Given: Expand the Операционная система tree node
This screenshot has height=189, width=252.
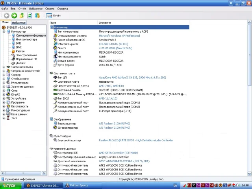Looking at the screenshot, I should (4, 71).
